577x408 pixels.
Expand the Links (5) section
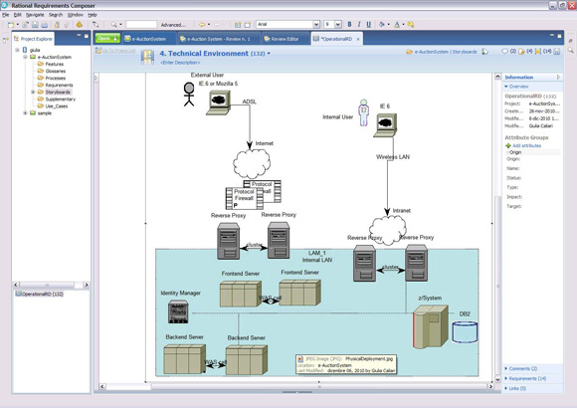click(506, 388)
